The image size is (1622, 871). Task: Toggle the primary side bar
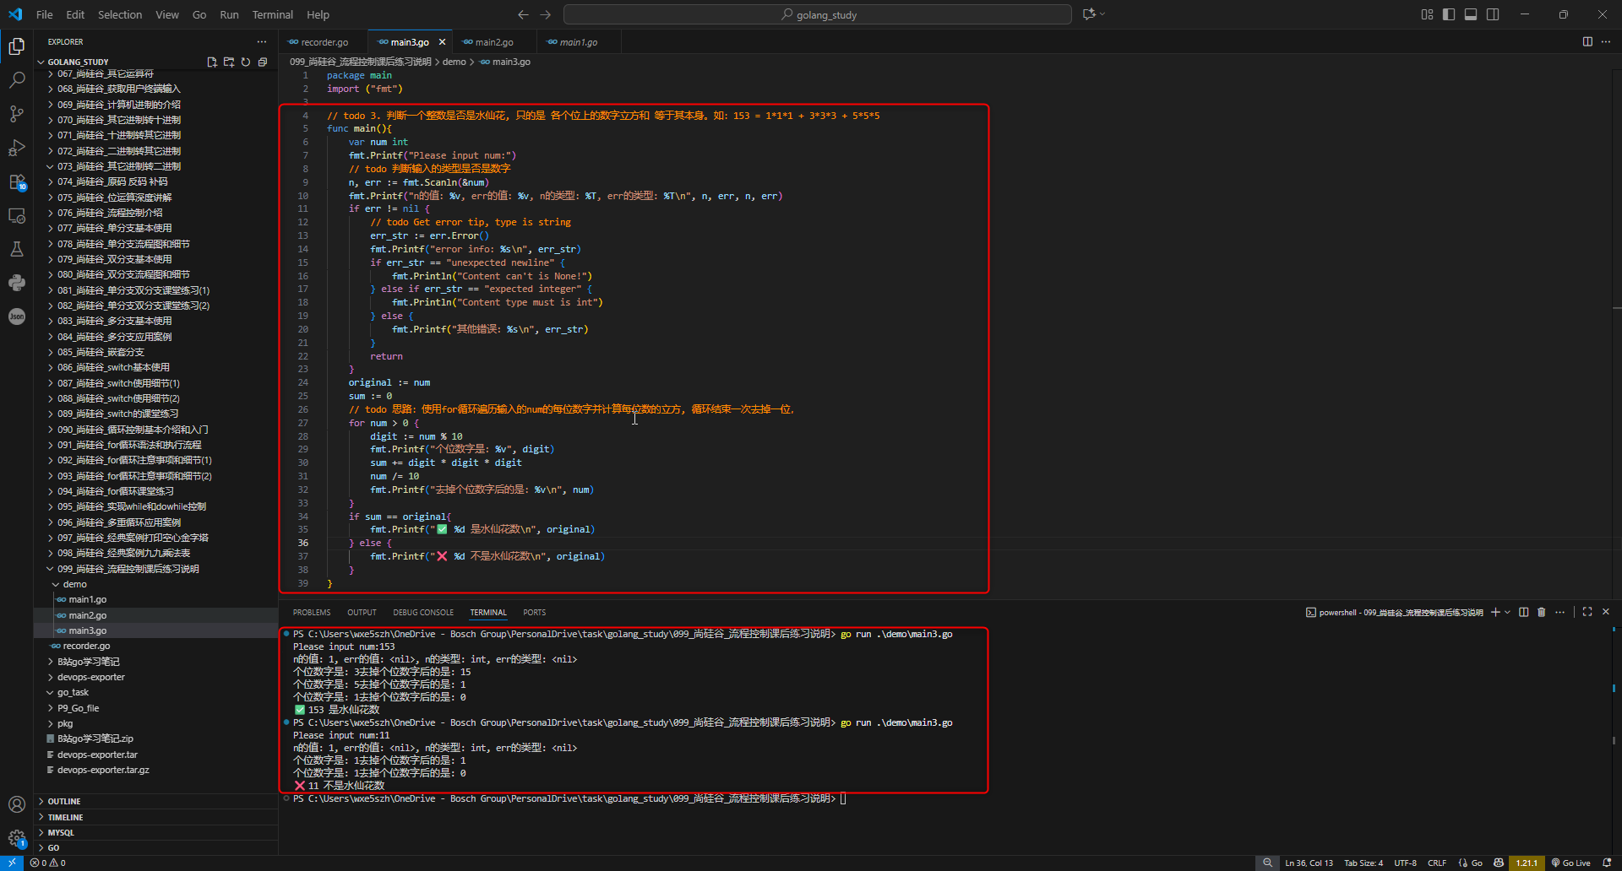click(x=1449, y=14)
